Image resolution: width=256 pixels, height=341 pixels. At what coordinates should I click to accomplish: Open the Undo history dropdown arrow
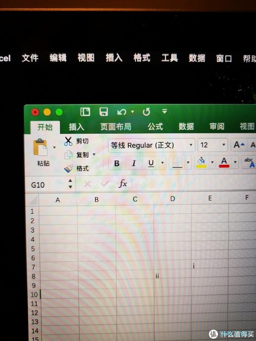[133, 112]
